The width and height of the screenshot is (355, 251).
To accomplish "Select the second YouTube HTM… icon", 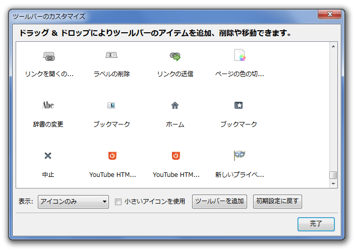I will click(x=175, y=156).
